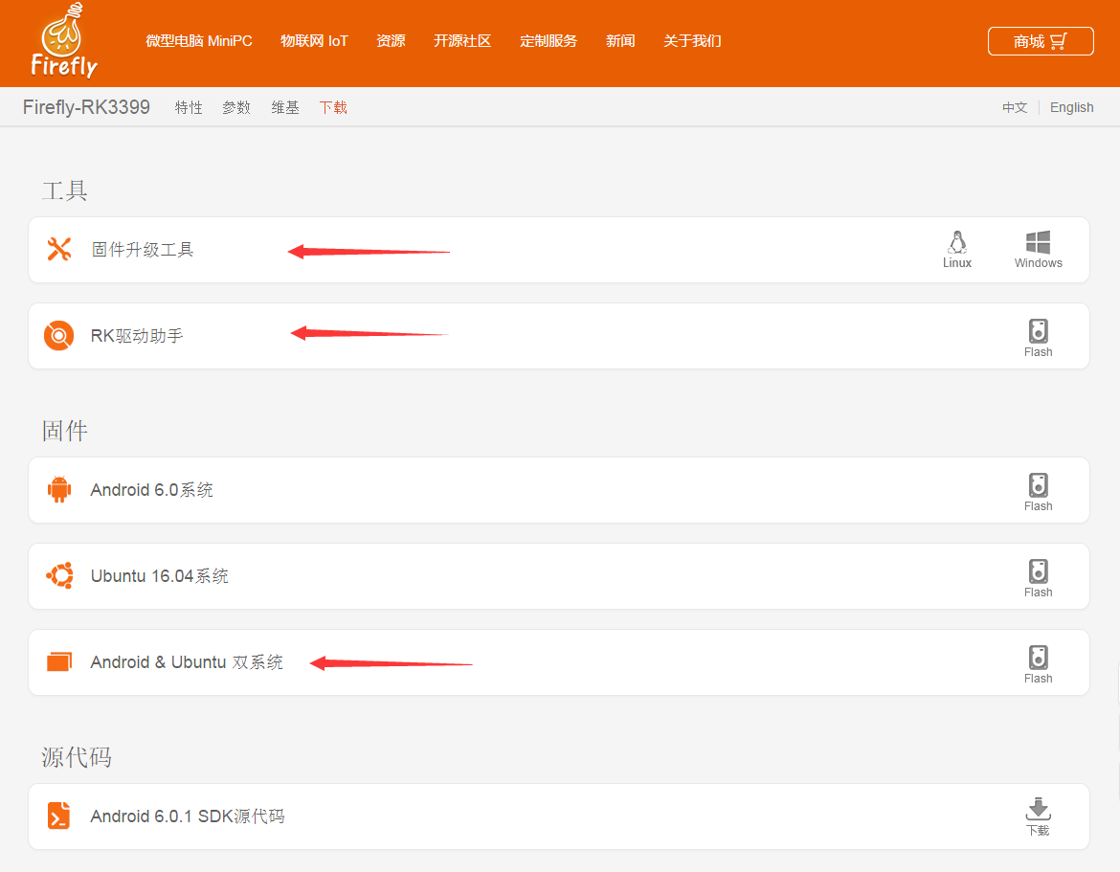Click the Ubuntu logo icon

point(59,575)
